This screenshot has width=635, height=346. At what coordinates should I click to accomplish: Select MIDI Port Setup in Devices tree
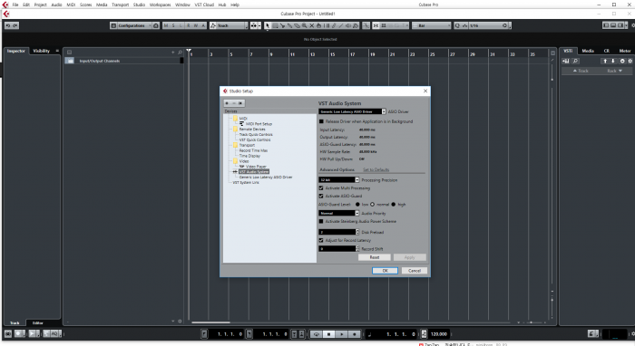259,124
